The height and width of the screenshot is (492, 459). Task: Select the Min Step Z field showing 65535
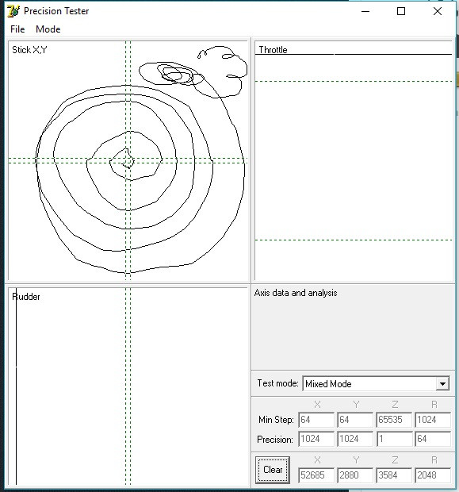[394, 420]
